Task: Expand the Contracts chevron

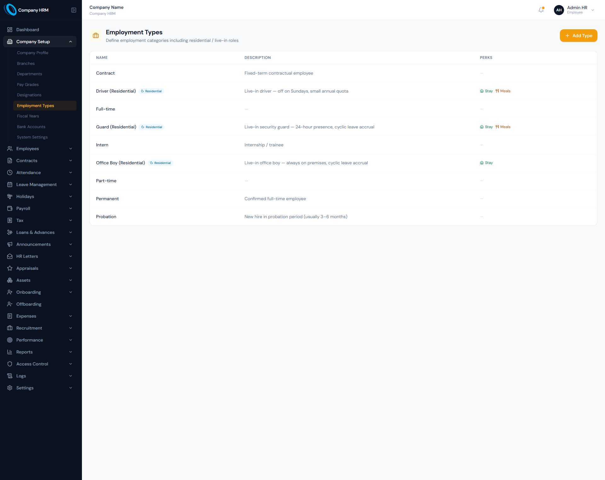Action: (71, 161)
